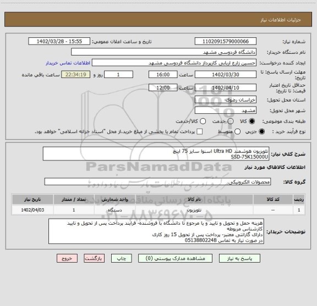Click the پاسخ به نیاز button
The height and width of the screenshot is (306, 317).
pyautogui.click(x=239, y=258)
